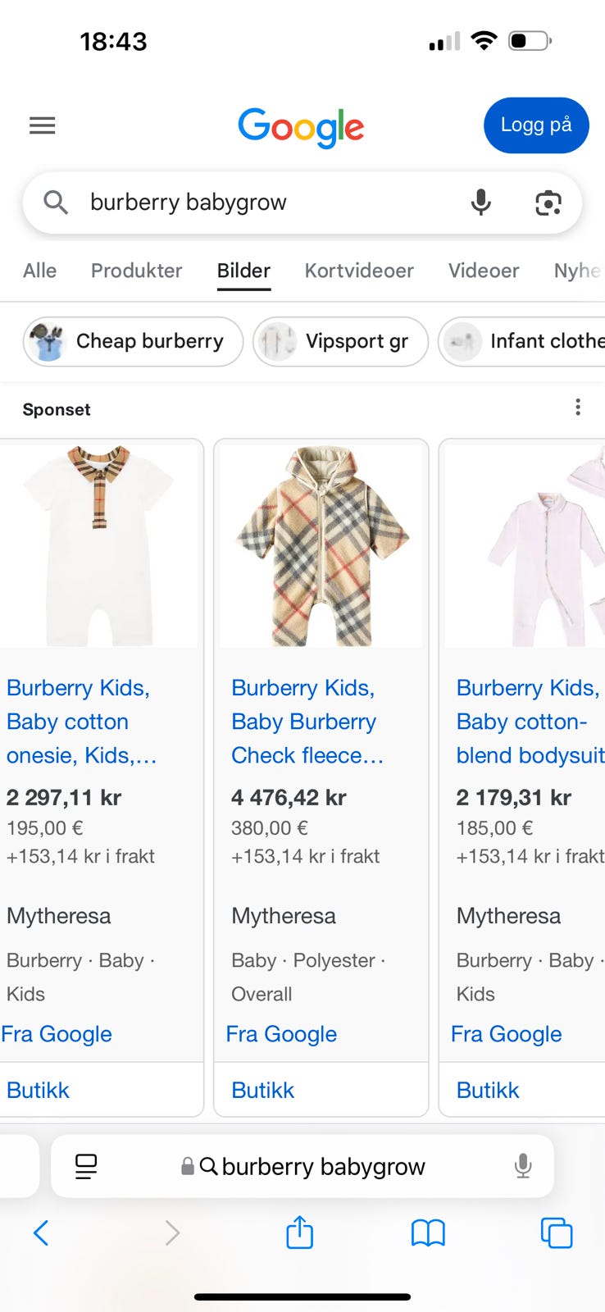
Task: Open Safari bookmarks
Action: 428,1232
